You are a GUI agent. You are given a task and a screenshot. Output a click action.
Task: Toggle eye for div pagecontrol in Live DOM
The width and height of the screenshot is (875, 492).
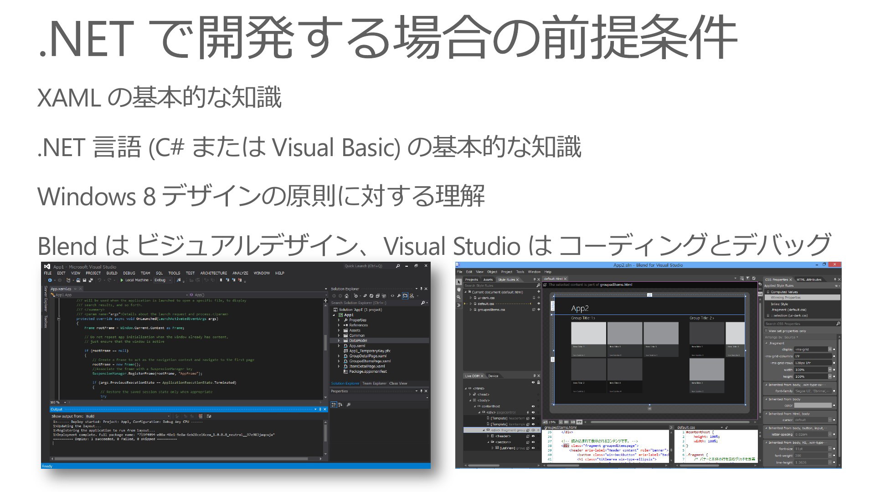[x=533, y=412]
